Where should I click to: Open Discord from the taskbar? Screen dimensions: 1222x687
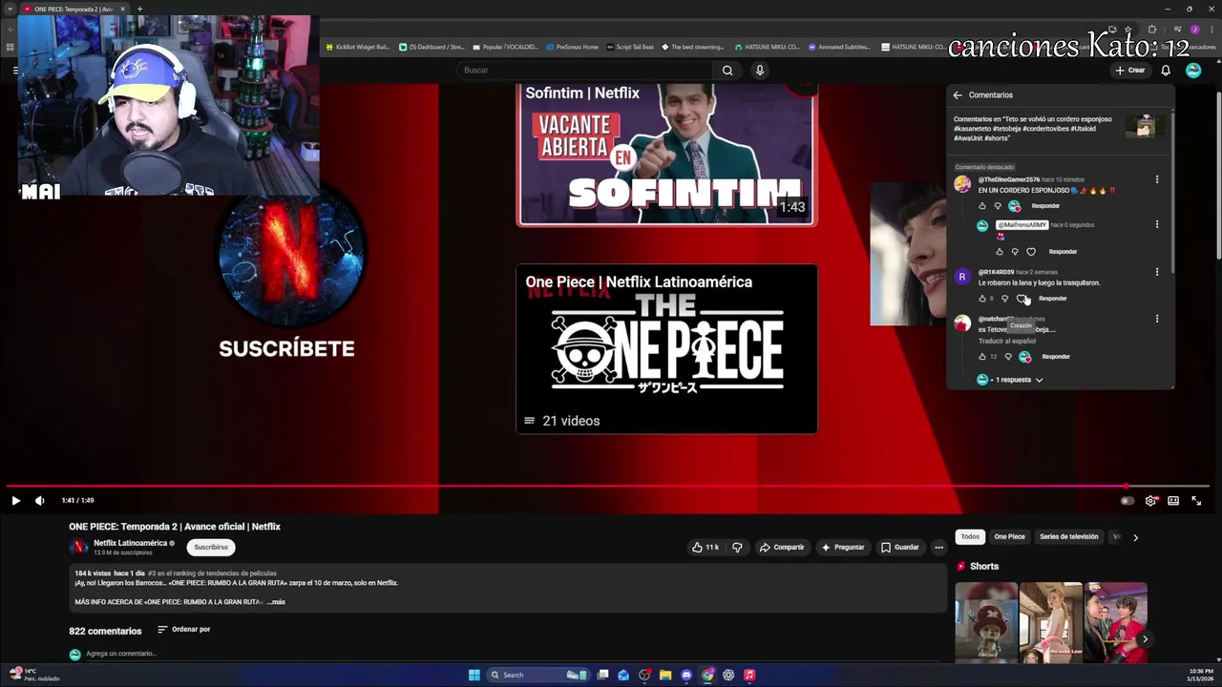(686, 675)
